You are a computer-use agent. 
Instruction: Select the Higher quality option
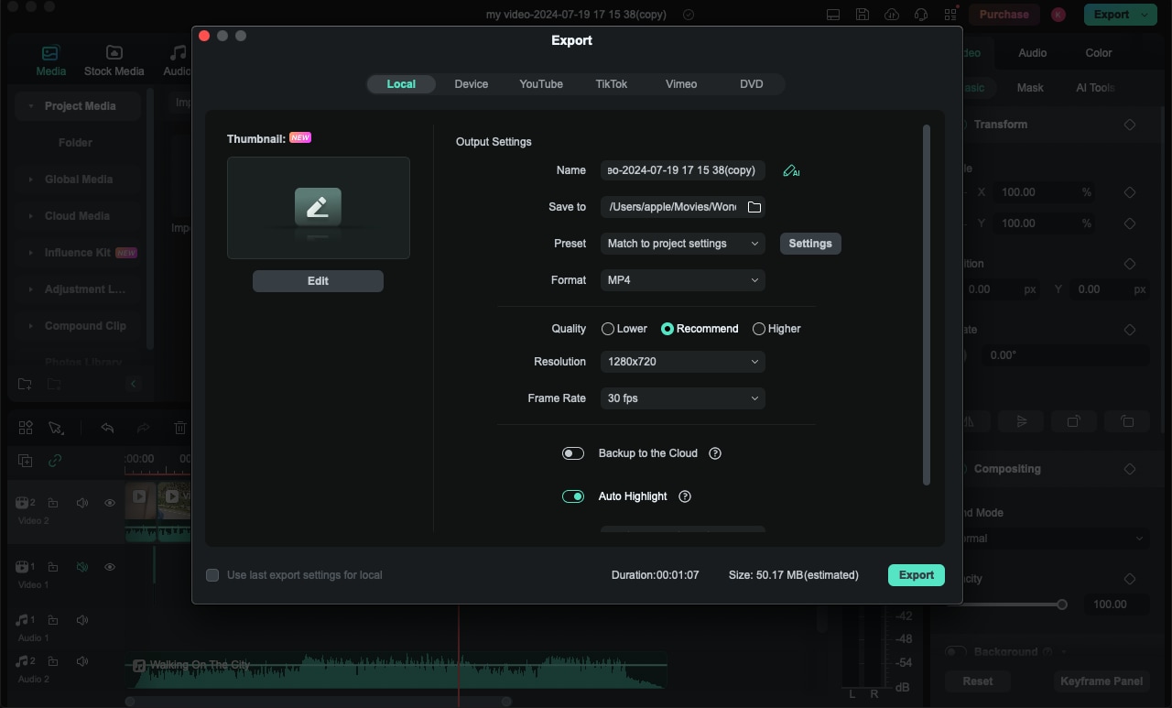[x=776, y=329]
